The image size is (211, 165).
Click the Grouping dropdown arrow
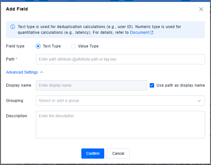tap(199, 101)
